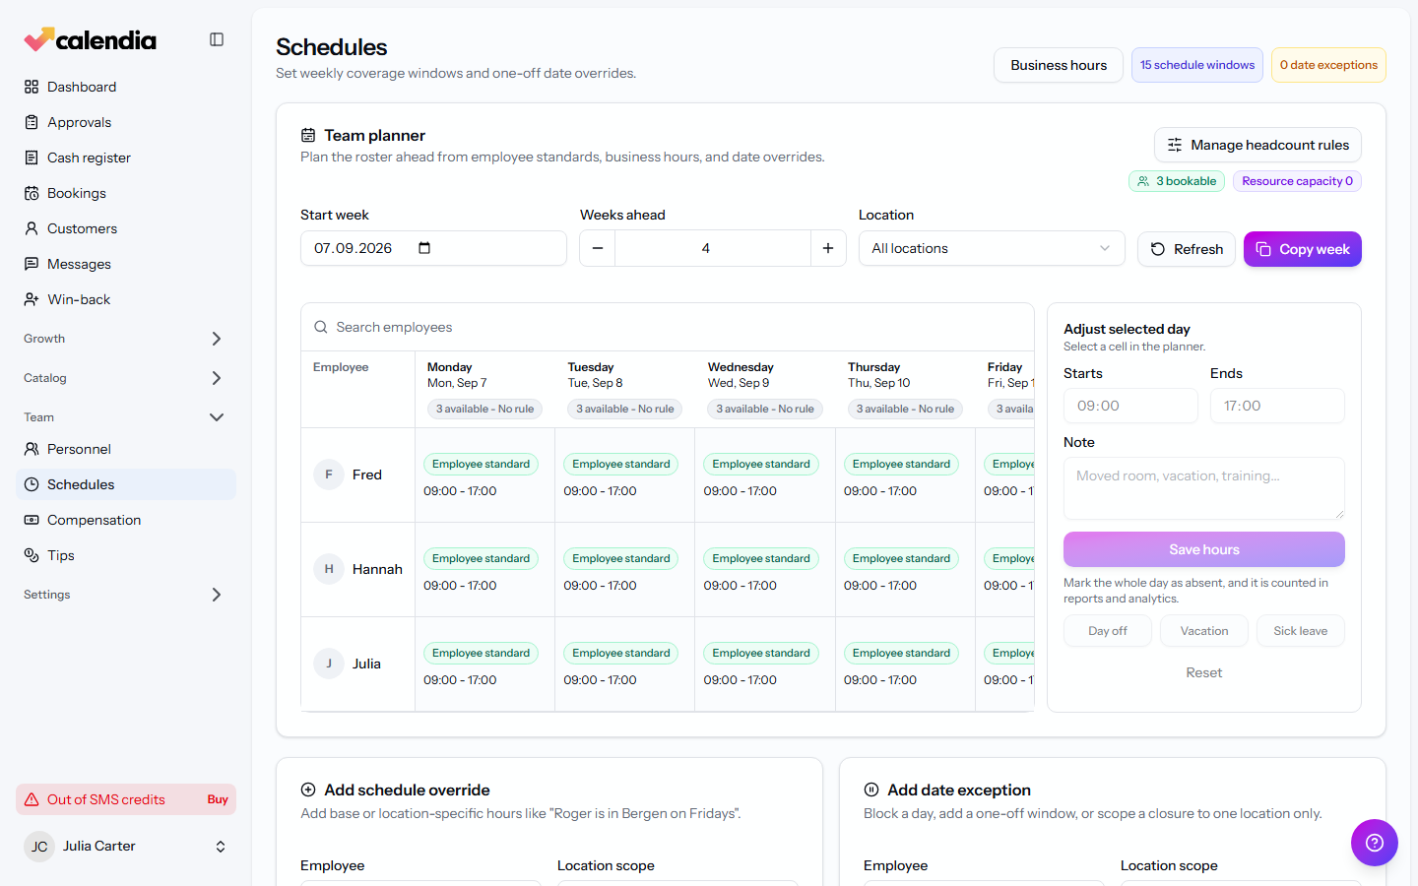Refresh the team planner
1418x886 pixels.
coord(1187,249)
